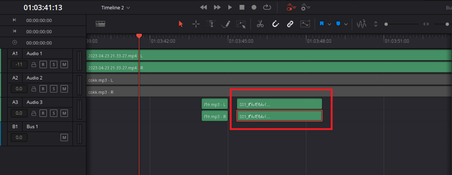
Task: Click the Audio 2 volume field
Action: coord(19,89)
